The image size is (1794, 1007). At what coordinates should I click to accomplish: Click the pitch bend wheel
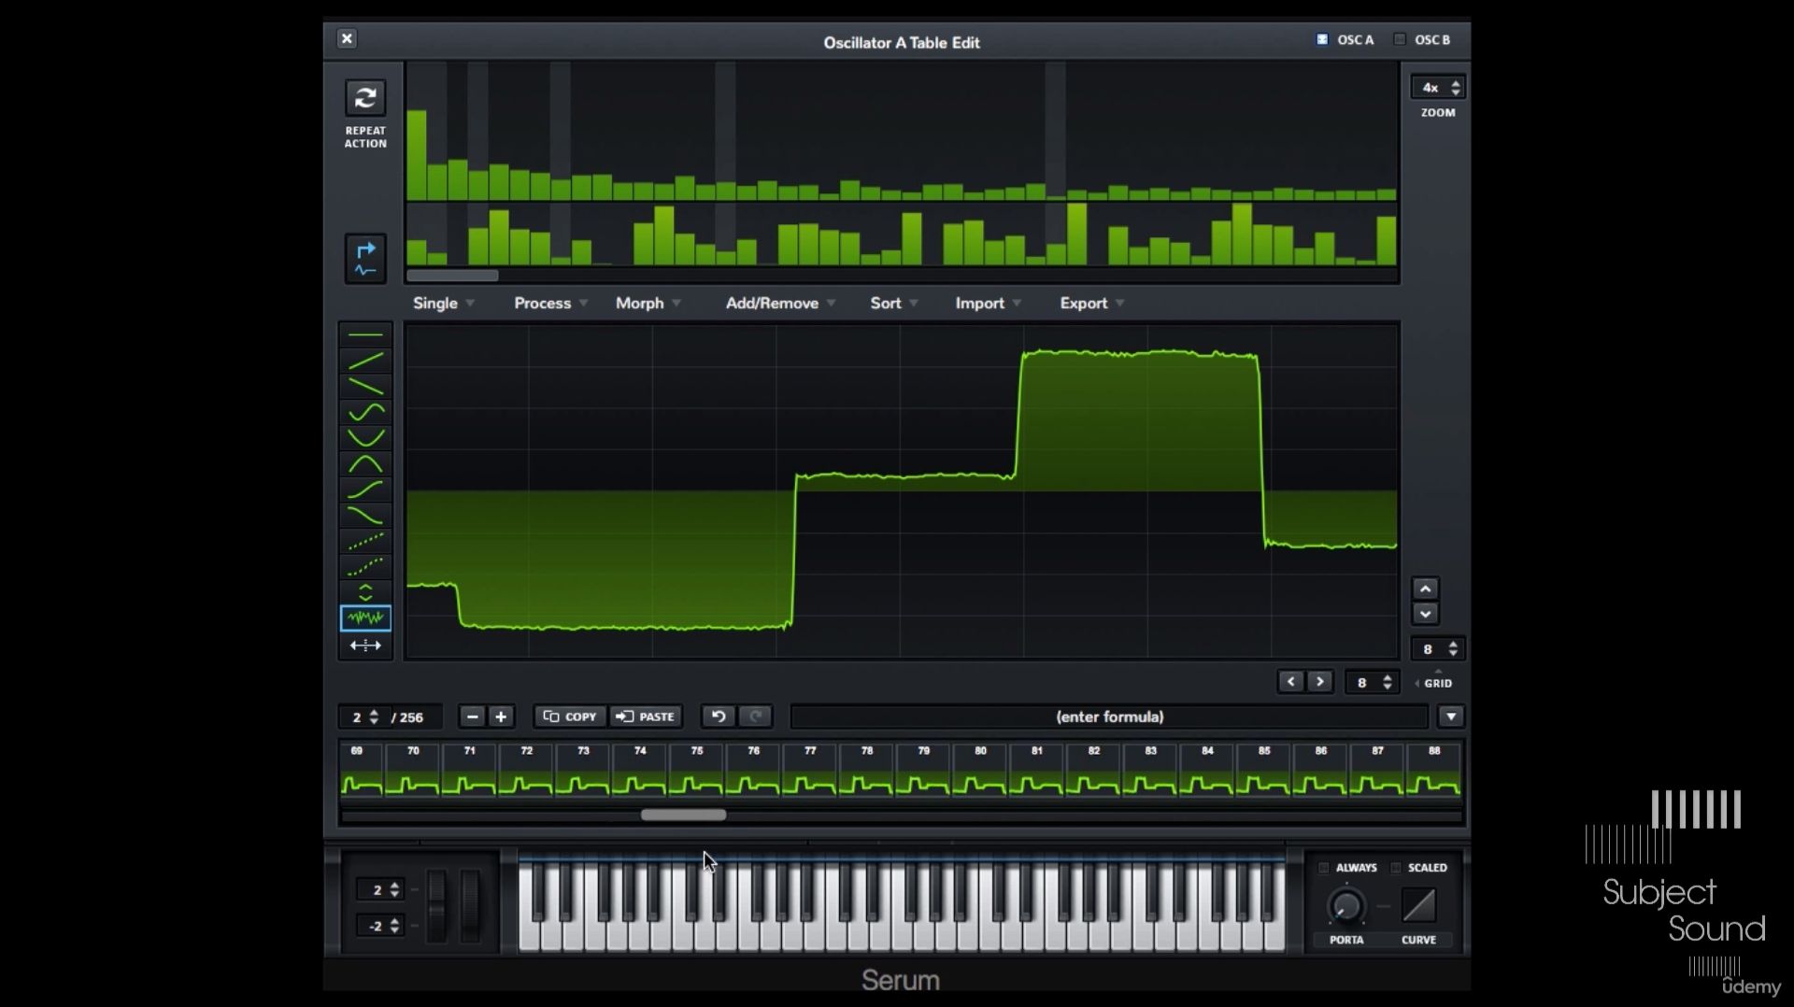[436, 904]
